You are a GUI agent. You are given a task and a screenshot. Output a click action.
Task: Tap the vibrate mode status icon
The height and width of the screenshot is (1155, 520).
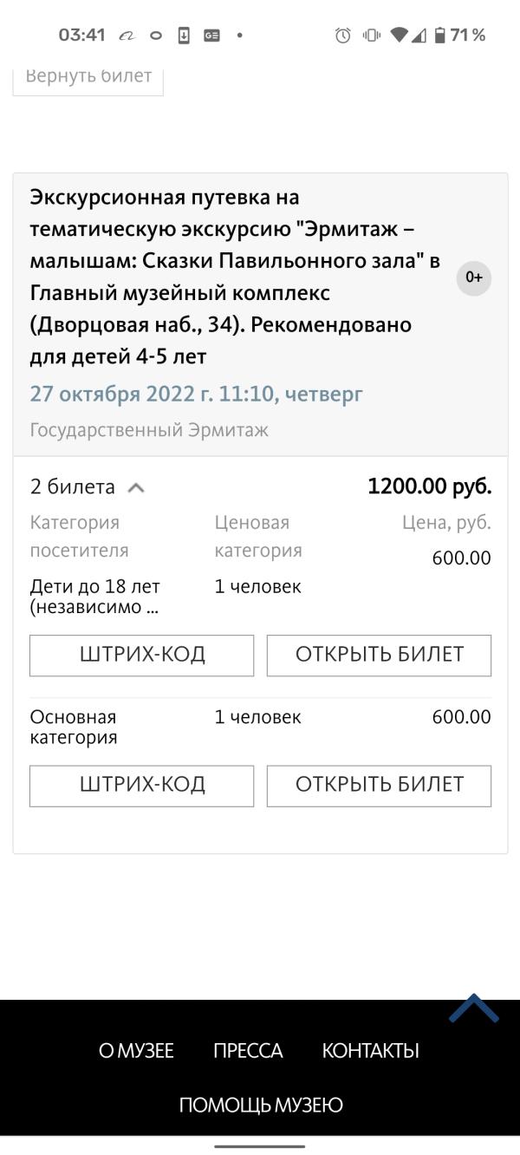click(x=372, y=36)
